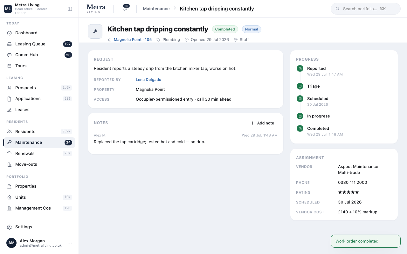
Task: Click vendor phone 0330 111 2000
Action: (x=353, y=183)
